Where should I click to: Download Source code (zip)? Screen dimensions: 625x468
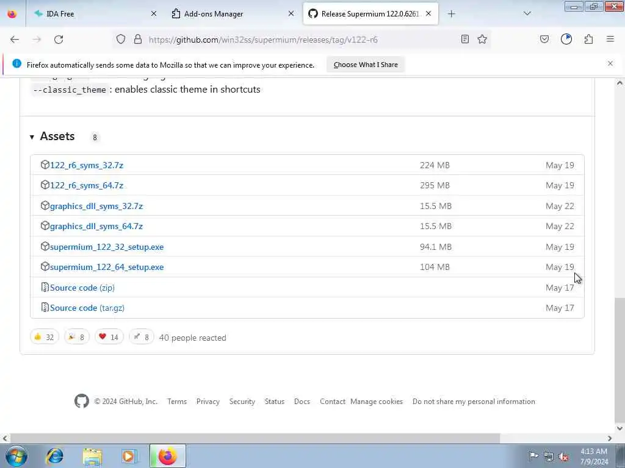[x=82, y=288]
